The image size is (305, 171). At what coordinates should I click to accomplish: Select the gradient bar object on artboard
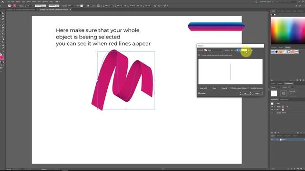pos(216,27)
